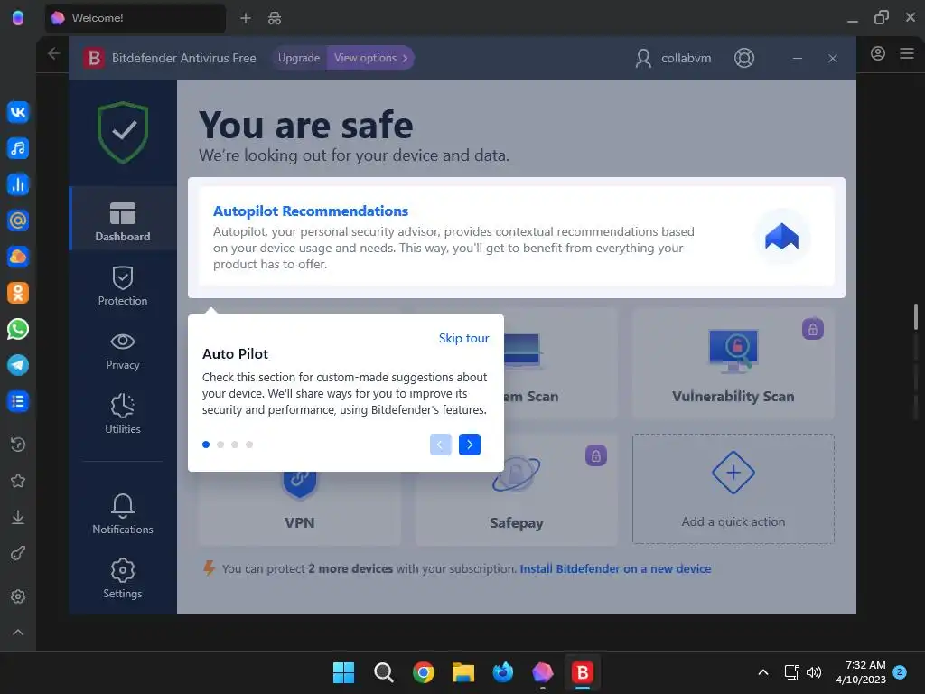Open the Safepay card
The height and width of the screenshot is (694, 925).
click(516, 490)
